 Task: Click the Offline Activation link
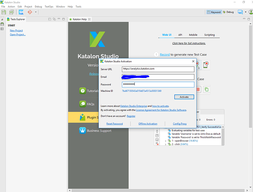point(148,124)
